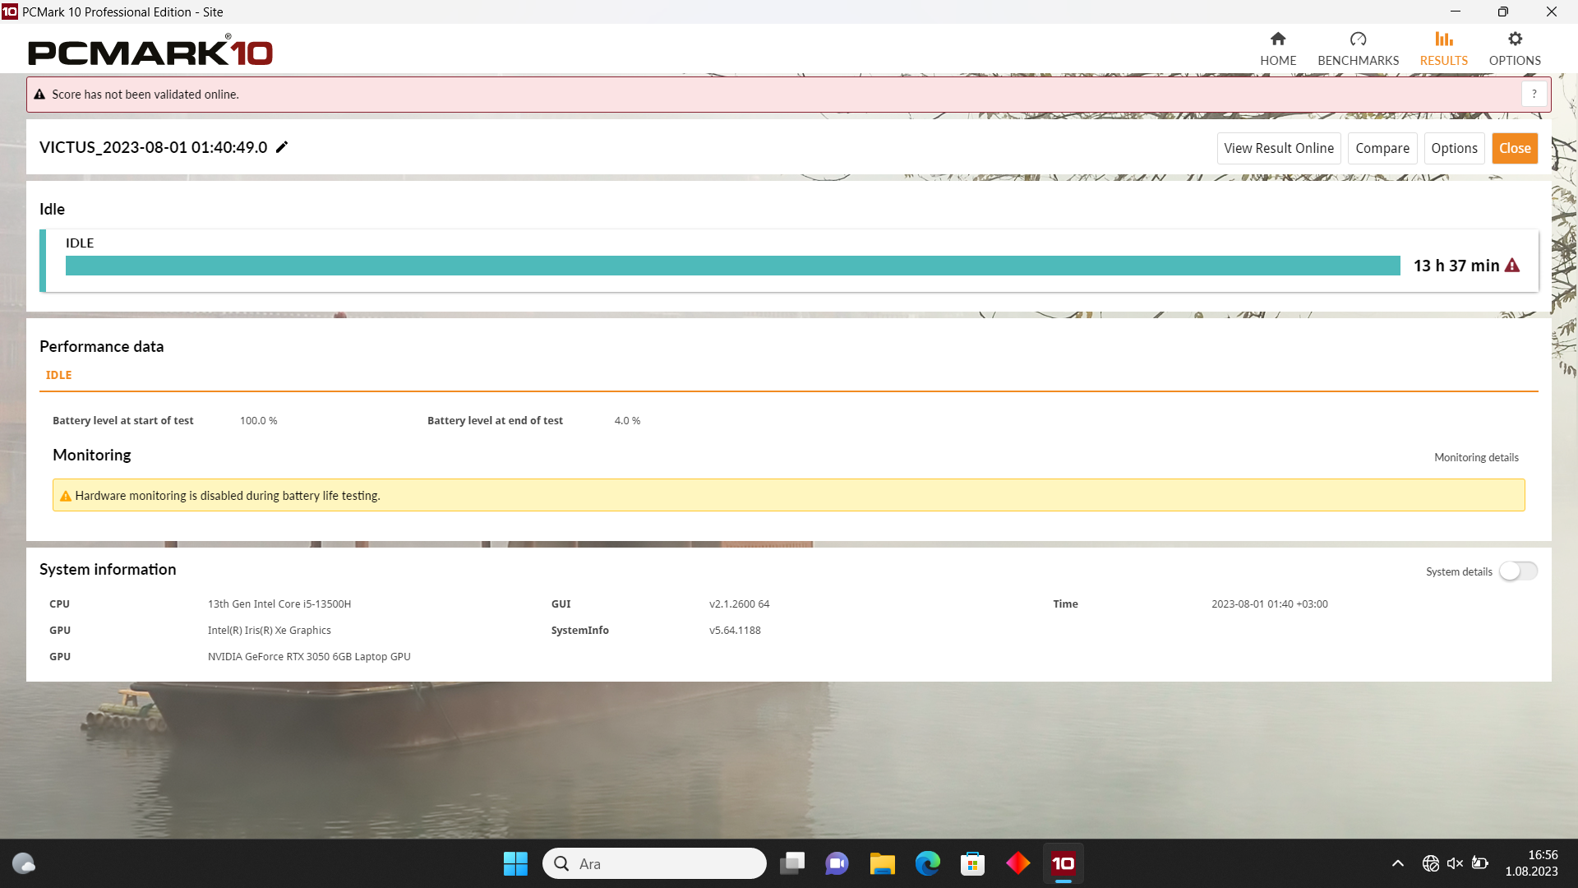
Task: Open help question mark on validation banner
Action: click(x=1534, y=95)
